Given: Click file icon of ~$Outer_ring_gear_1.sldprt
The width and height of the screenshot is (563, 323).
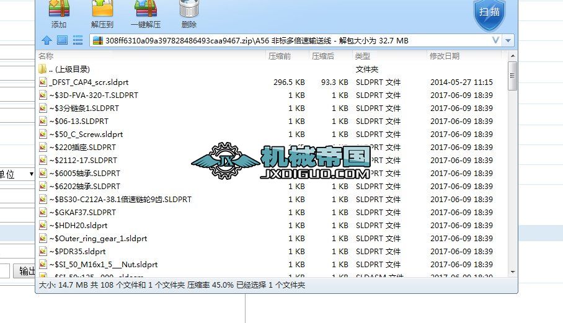Looking at the screenshot, I should pyautogui.click(x=43, y=238).
